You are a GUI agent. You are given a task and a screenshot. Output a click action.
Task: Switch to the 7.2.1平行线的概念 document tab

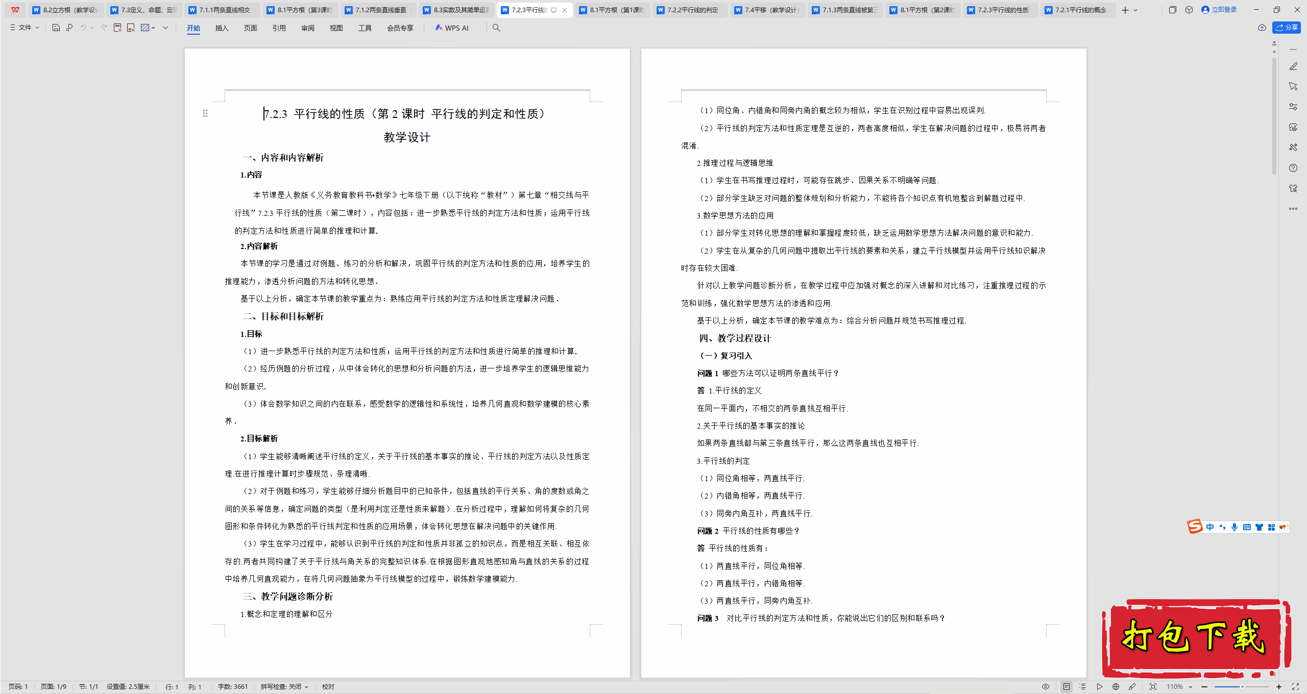[x=1077, y=10]
